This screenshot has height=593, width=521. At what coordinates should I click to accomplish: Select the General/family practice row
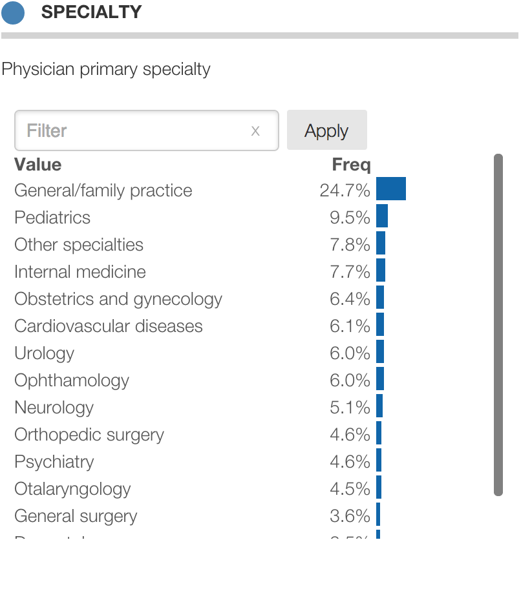click(103, 191)
